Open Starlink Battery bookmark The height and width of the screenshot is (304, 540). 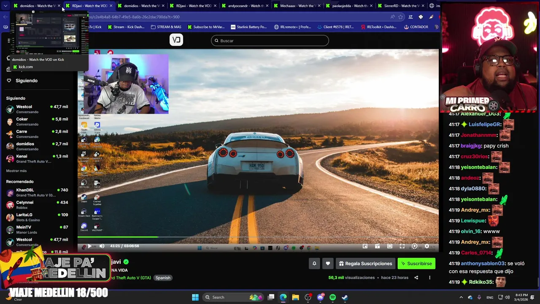click(x=249, y=27)
